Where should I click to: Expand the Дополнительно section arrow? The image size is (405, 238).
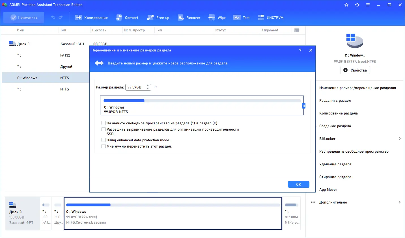pyautogui.click(x=400, y=202)
